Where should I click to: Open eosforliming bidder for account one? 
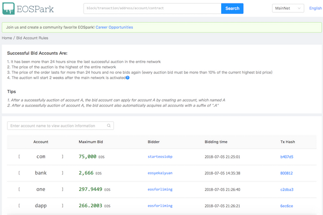(x=160, y=190)
